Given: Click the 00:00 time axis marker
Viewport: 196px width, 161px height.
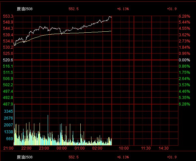Looking at the screenshot, I should click(x=62, y=148).
